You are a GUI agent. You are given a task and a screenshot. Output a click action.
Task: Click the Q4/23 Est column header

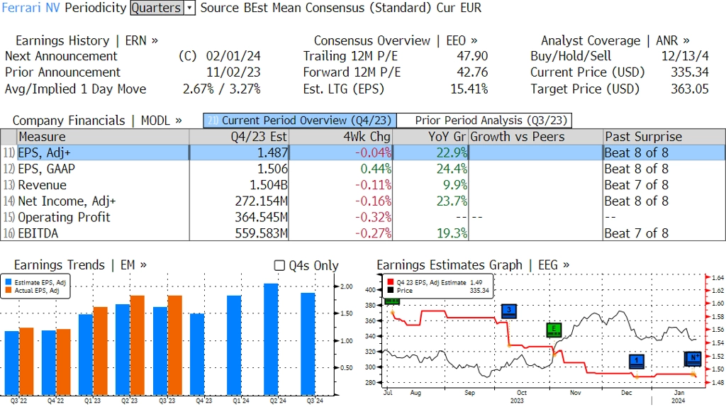(239, 137)
